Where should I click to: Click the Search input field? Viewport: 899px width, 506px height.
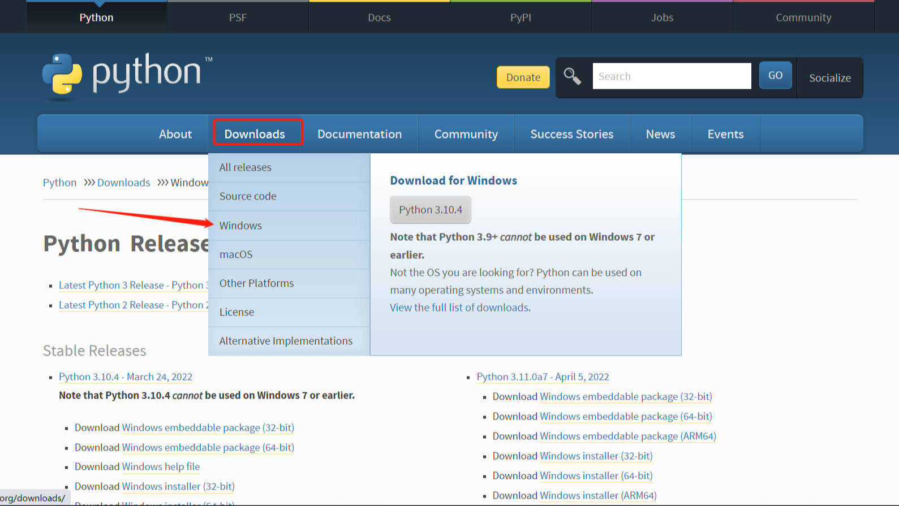point(672,76)
